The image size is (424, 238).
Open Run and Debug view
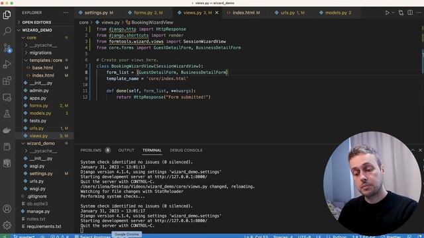[7, 64]
